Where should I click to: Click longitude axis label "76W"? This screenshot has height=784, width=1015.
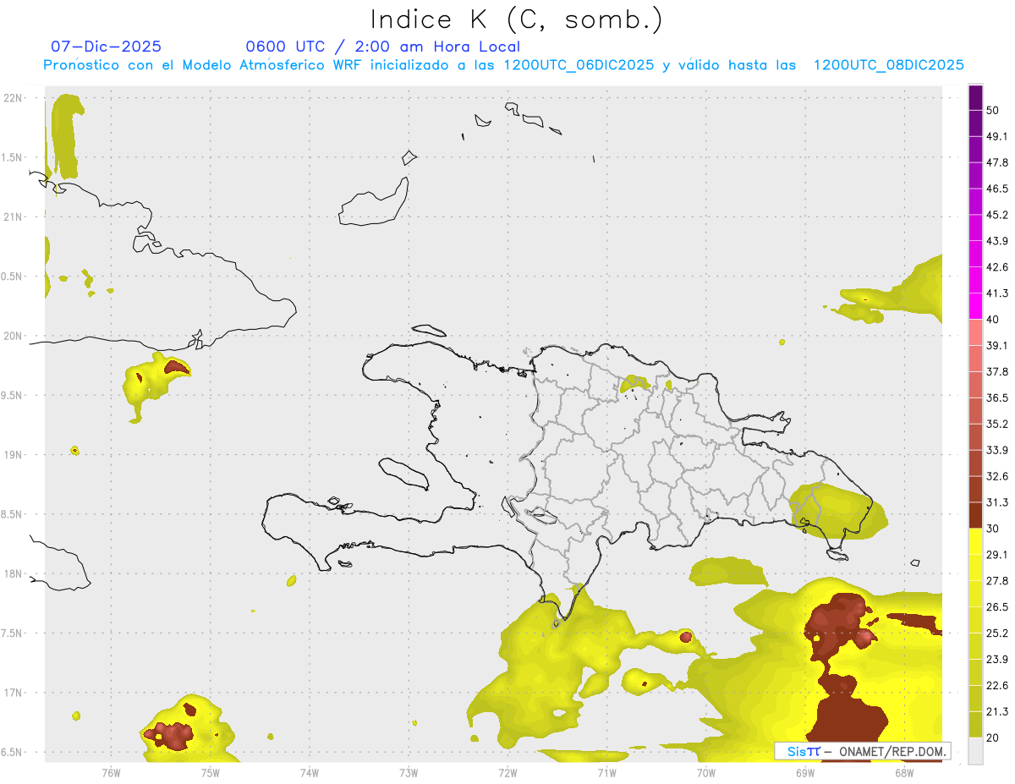tap(111, 773)
